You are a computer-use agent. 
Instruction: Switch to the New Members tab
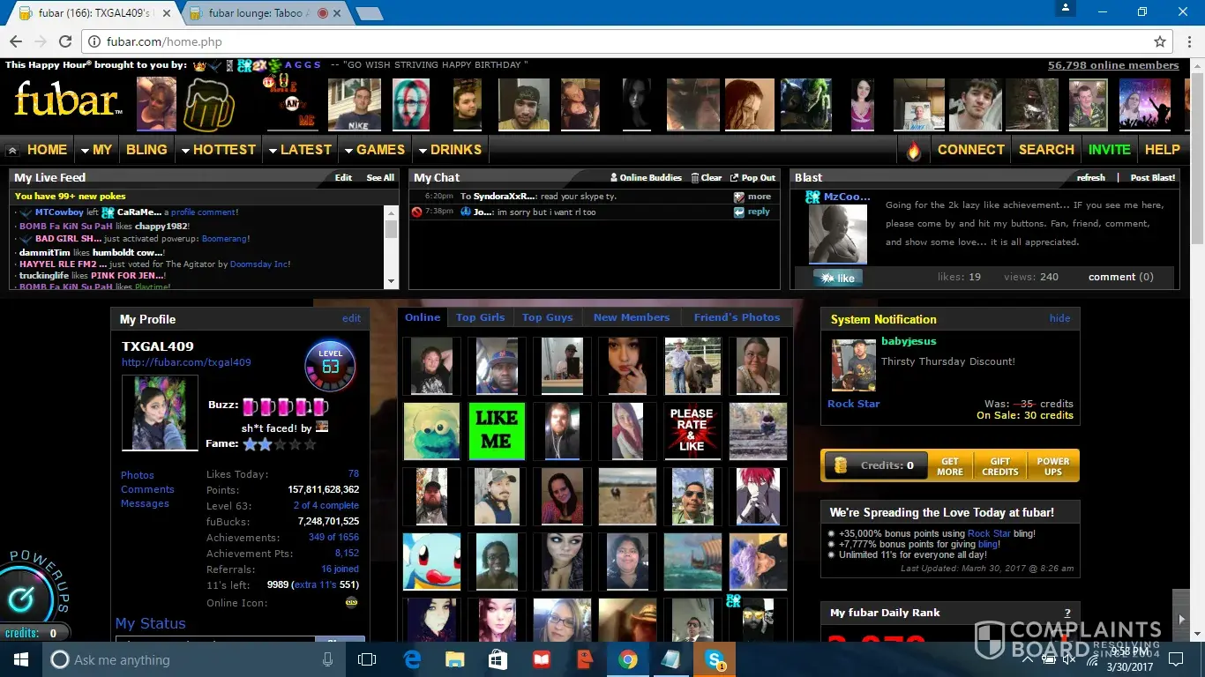pos(632,317)
